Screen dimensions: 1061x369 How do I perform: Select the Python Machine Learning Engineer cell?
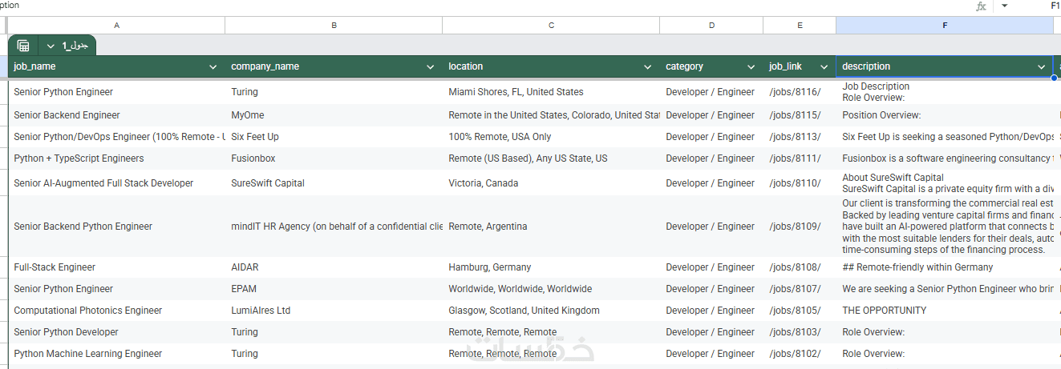click(x=116, y=354)
